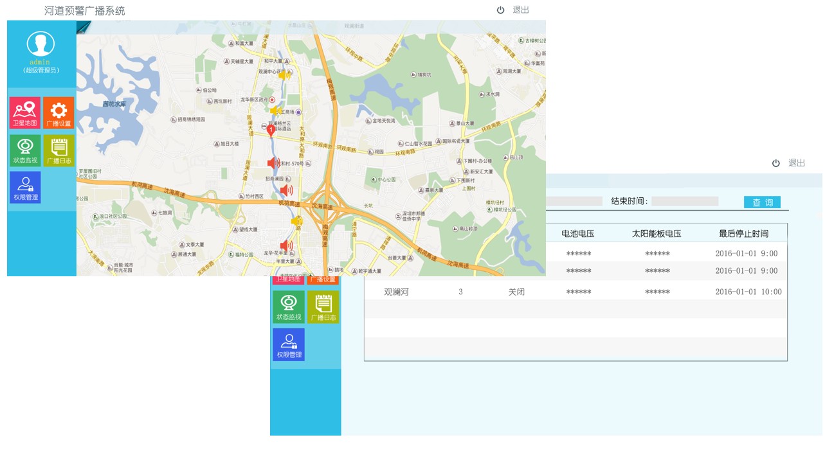Open 广播设置 gear tile in the map window
Screen dimensions: 834x451
point(59,113)
